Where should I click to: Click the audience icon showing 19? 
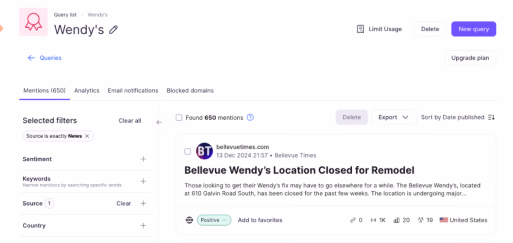coord(421,220)
